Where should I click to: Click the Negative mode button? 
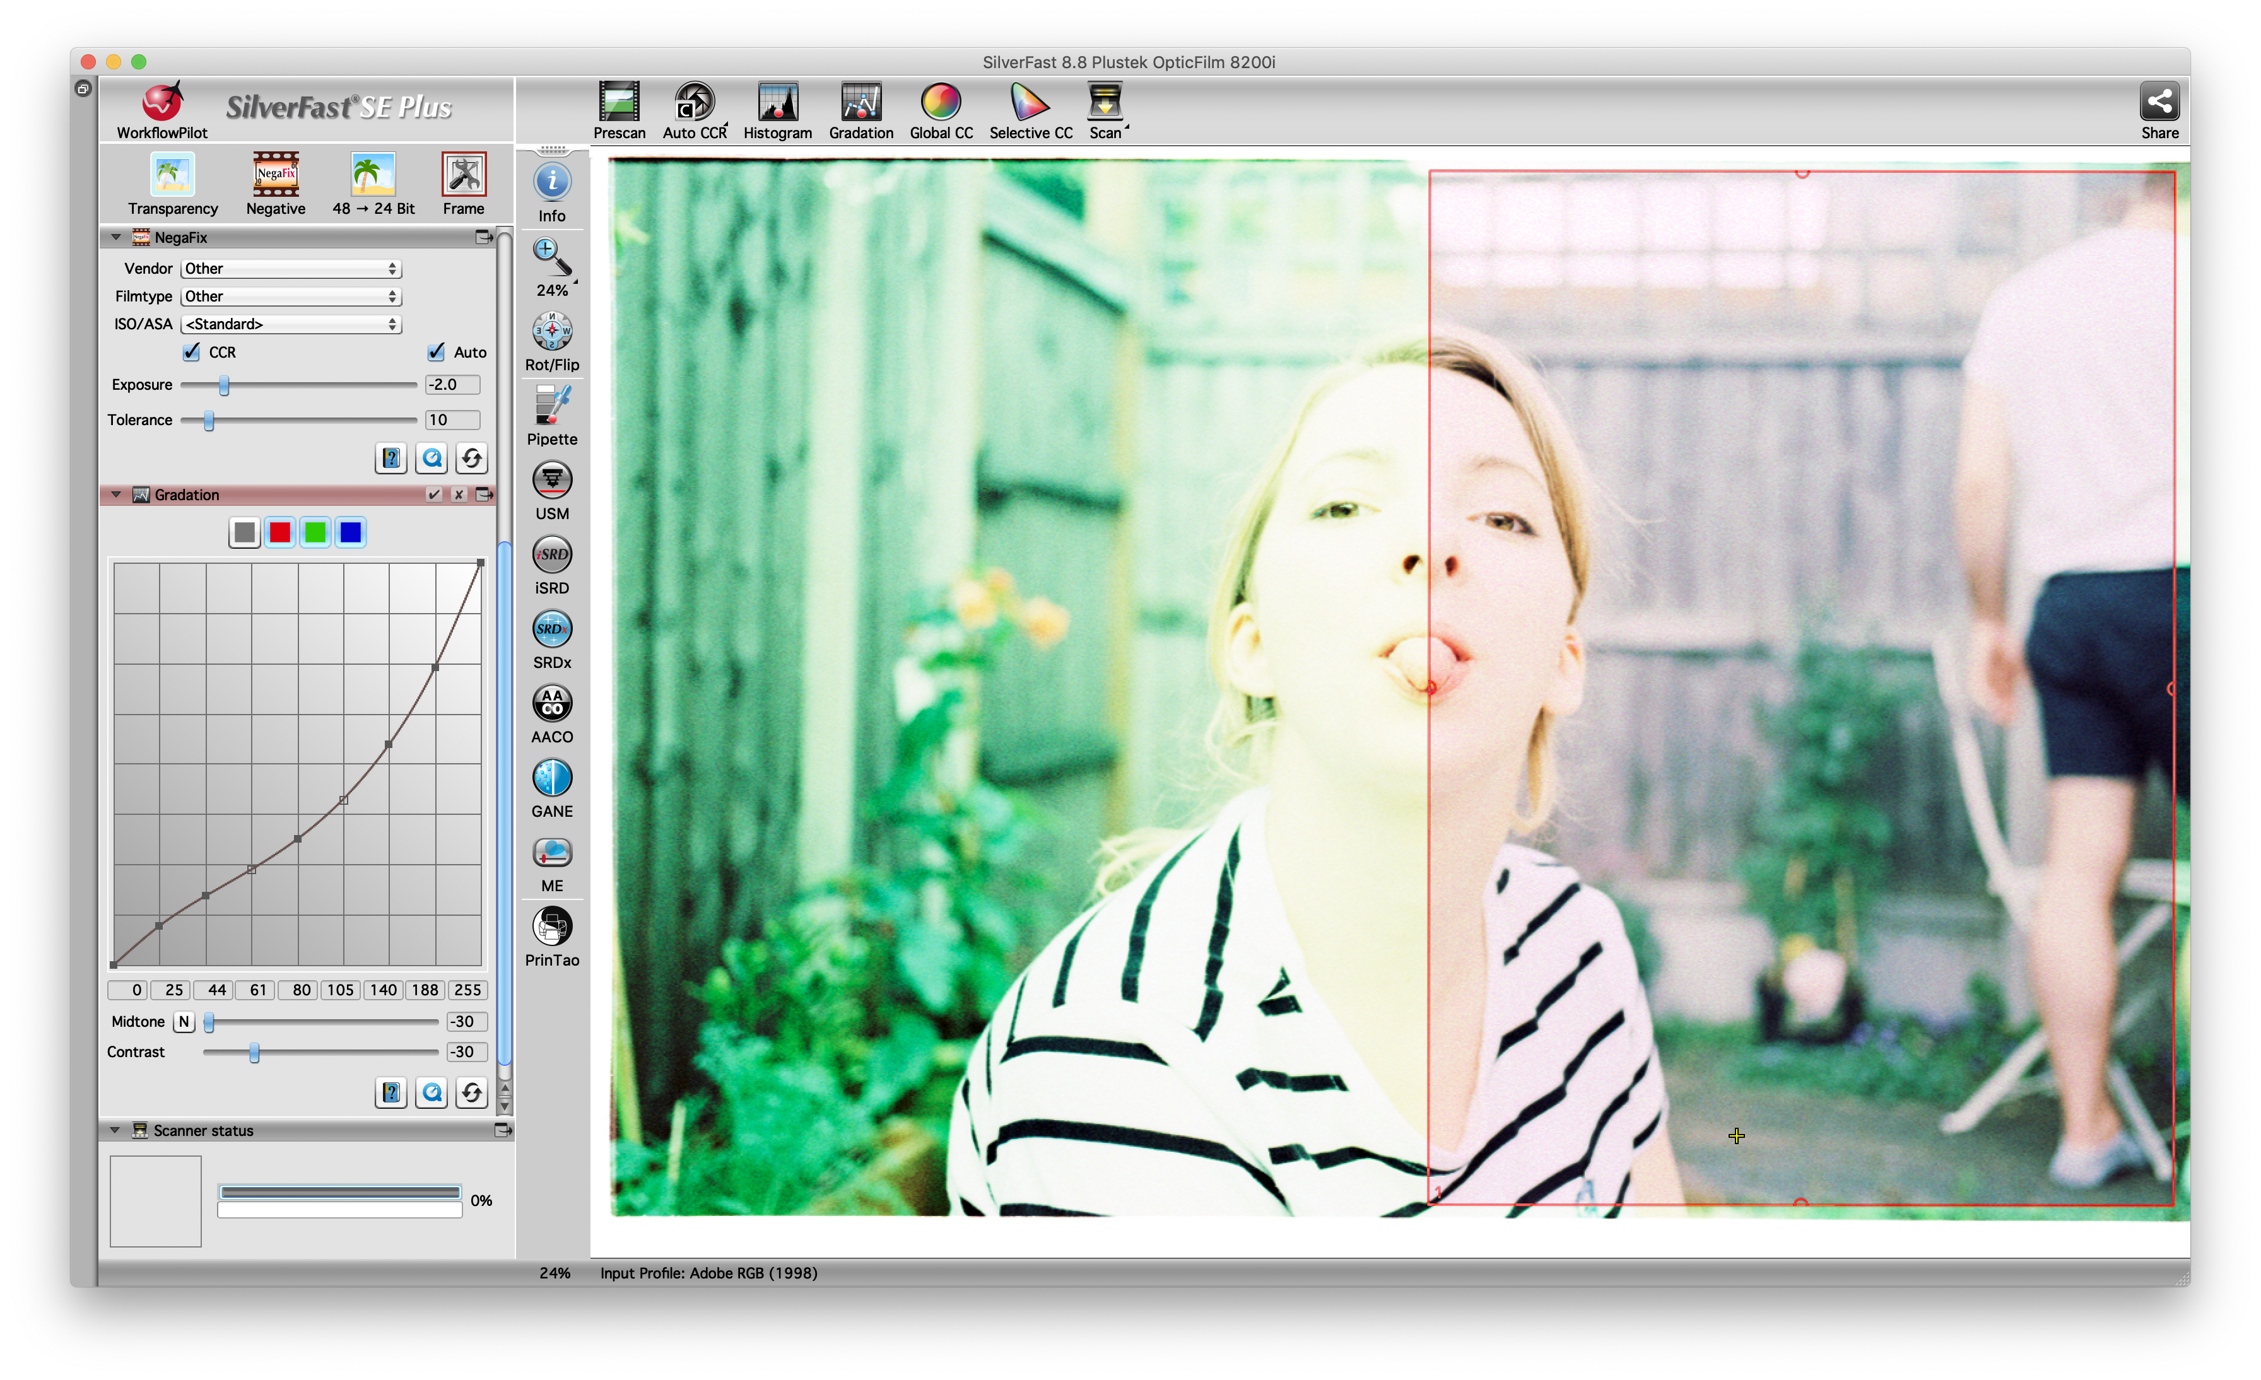click(275, 175)
